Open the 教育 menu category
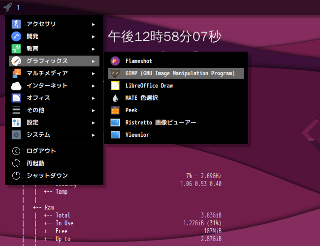Image resolution: width=320 pixels, height=246 pixels. (54, 49)
